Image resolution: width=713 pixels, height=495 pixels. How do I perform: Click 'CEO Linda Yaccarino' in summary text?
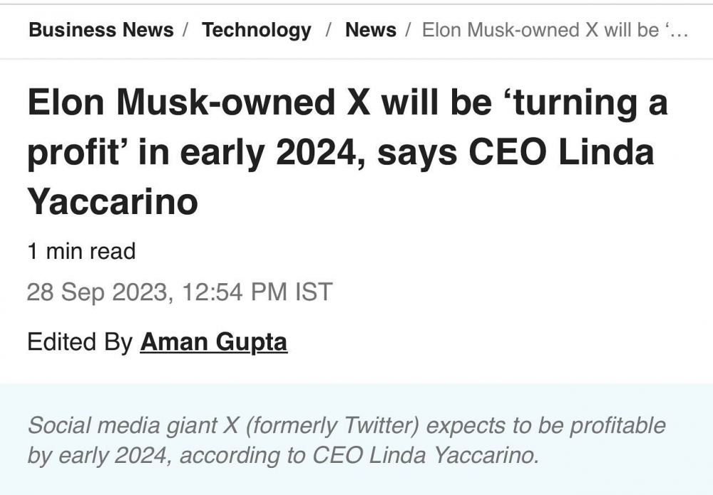[x=425, y=456]
